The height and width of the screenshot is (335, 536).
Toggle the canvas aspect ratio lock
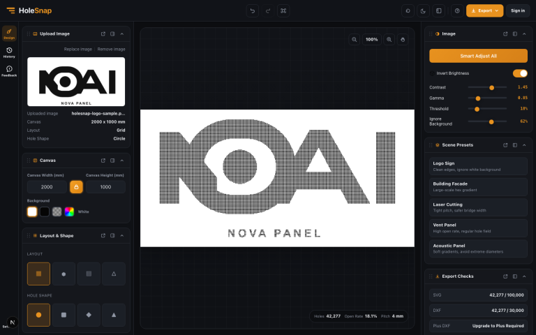tap(76, 187)
